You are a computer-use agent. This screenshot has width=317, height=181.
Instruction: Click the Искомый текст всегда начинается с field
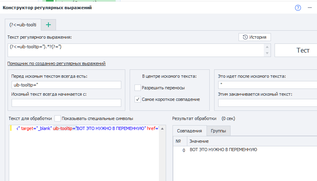click(x=66, y=103)
